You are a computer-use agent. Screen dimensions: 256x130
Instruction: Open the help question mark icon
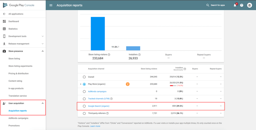point(242,5)
